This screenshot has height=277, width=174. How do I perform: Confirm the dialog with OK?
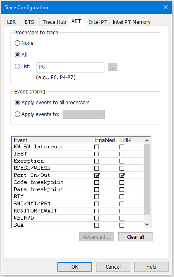[x=75, y=267]
